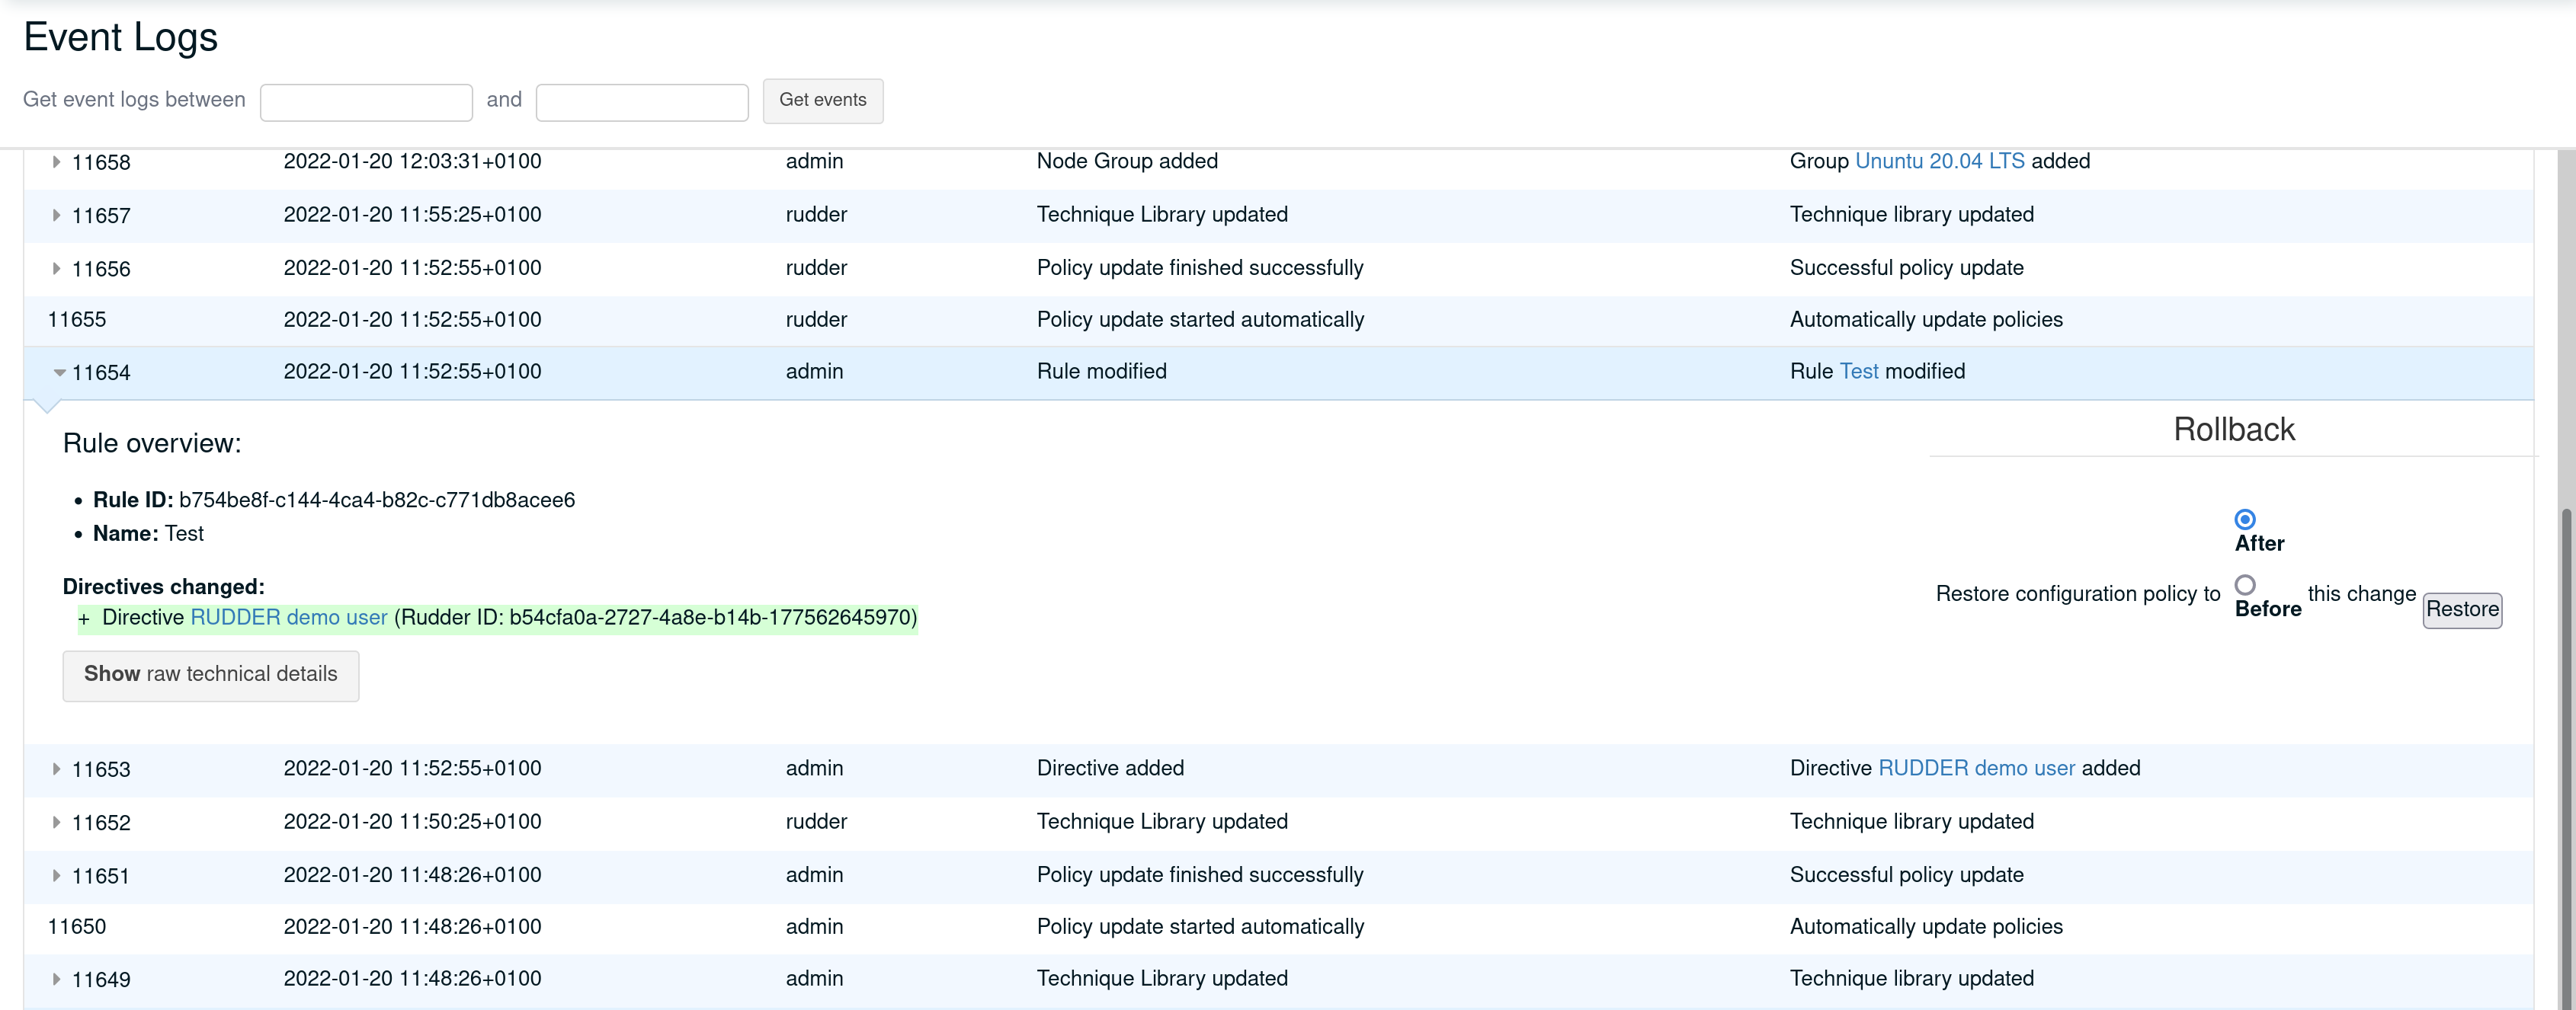This screenshot has height=1010, width=2576.
Task: Expand event 11652 Technique Library updated entry
Action: coord(57,822)
